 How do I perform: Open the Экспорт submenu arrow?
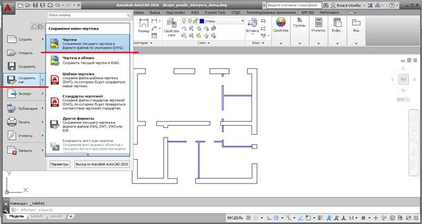[x=43, y=93]
